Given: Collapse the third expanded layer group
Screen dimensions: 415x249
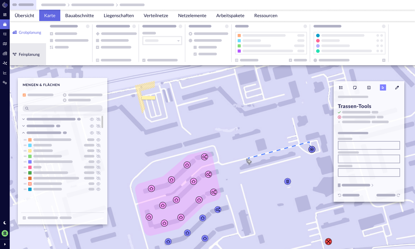Looking at the screenshot, I should 23,133.
